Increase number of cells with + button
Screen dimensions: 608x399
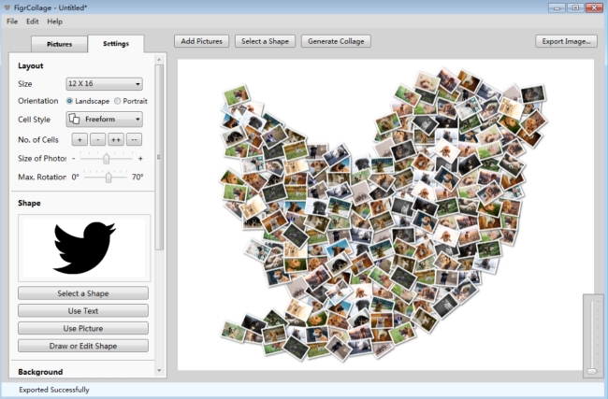point(80,139)
